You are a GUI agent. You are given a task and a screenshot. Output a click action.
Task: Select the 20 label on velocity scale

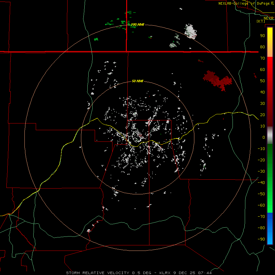pyautogui.click(x=262, y=115)
